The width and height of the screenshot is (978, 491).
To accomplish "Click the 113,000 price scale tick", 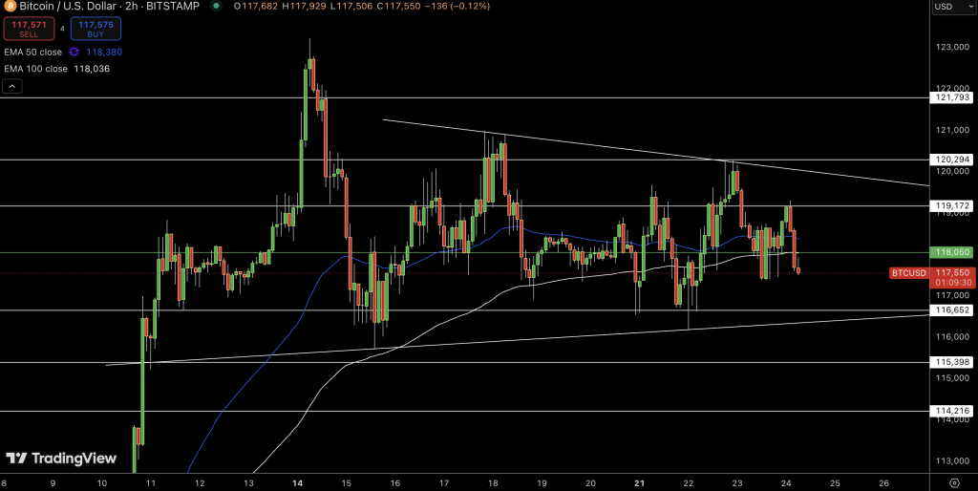I will [x=952, y=461].
